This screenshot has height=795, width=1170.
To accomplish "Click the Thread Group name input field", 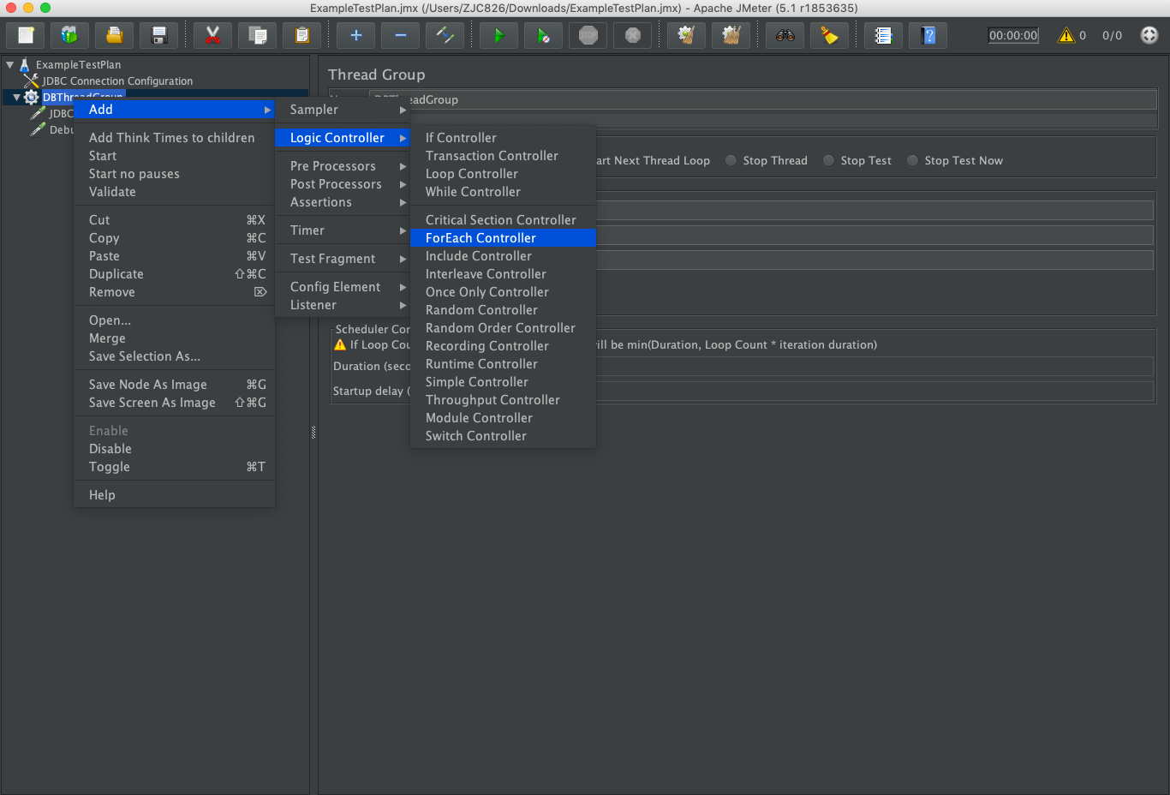I will click(762, 99).
